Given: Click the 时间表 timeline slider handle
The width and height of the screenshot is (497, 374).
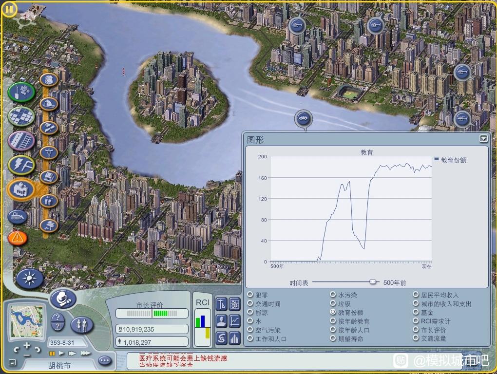Looking at the screenshot, I should coord(373,281).
